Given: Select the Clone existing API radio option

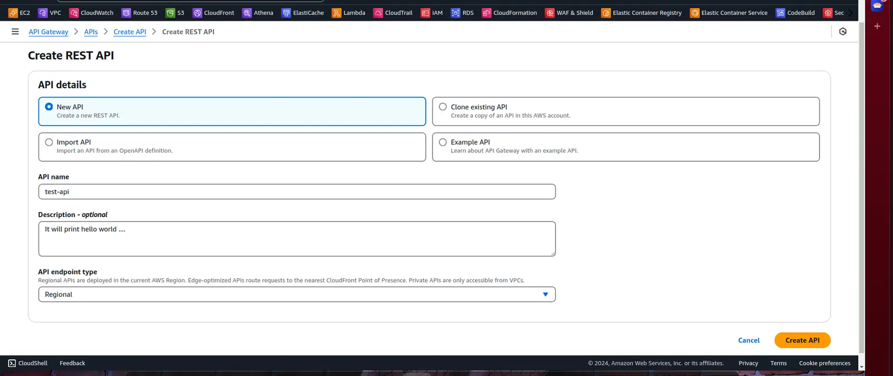Looking at the screenshot, I should 443,107.
